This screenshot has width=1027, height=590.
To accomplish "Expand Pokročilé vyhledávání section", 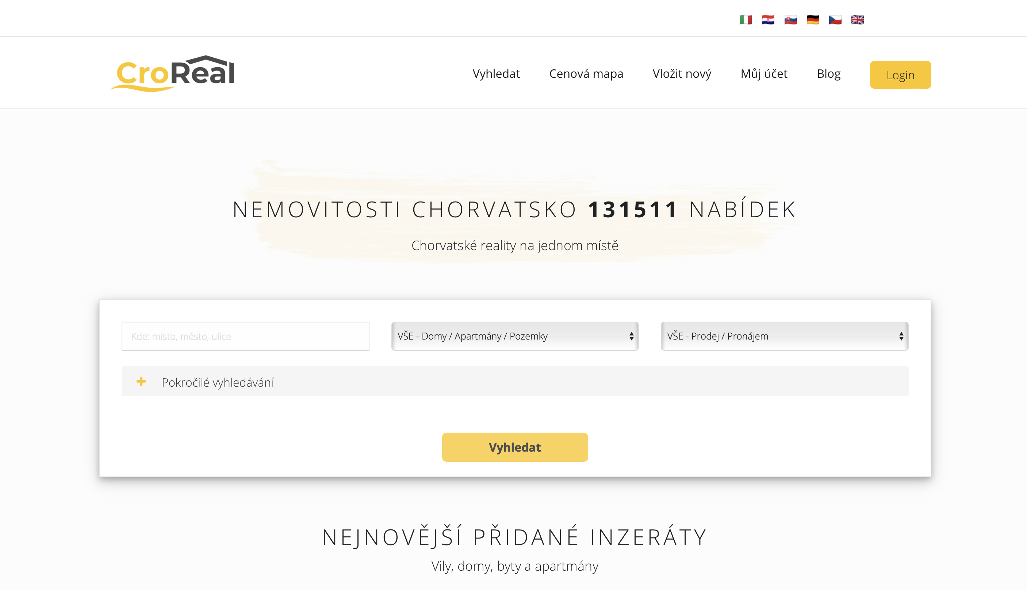I will pos(515,381).
